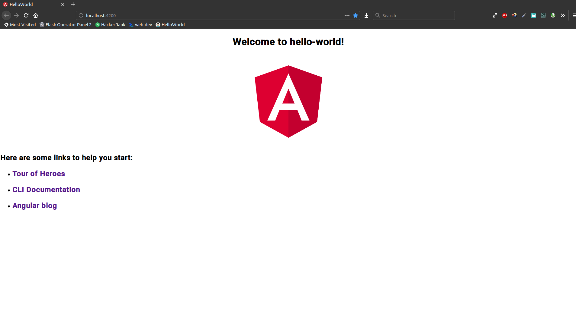Click the Welcome to hello-world! heading
Image resolution: width=576 pixels, height=317 pixels.
click(288, 42)
